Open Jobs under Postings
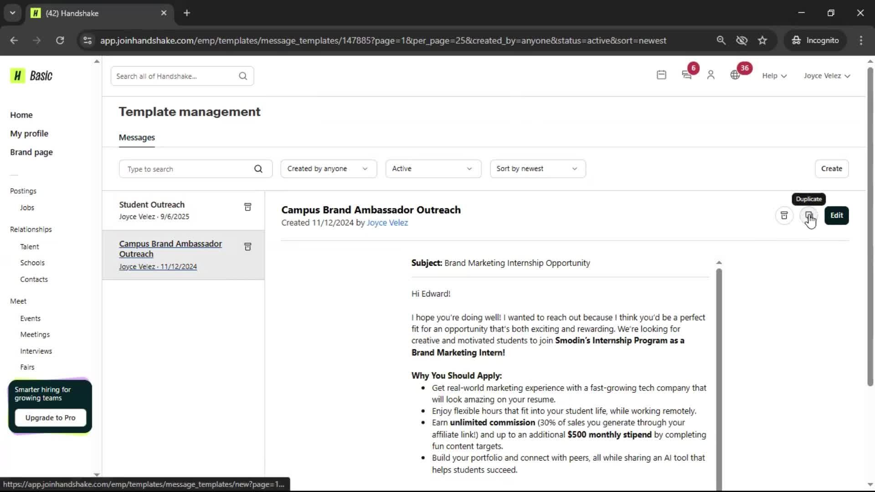Screen dimensions: 875x492 pos(27,208)
